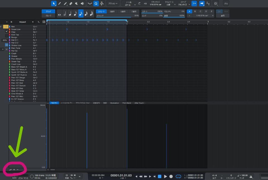
Task: Choose the sixteenth note quantize value
Action: click(x=80, y=13)
